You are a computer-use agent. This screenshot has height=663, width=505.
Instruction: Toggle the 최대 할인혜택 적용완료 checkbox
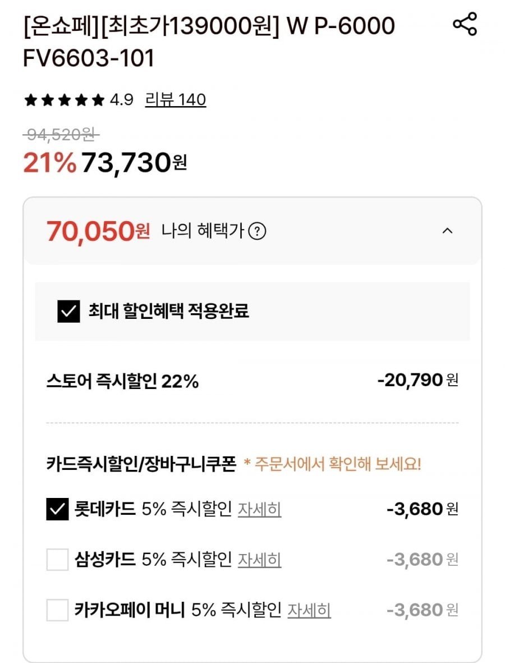pyautogui.click(x=68, y=311)
